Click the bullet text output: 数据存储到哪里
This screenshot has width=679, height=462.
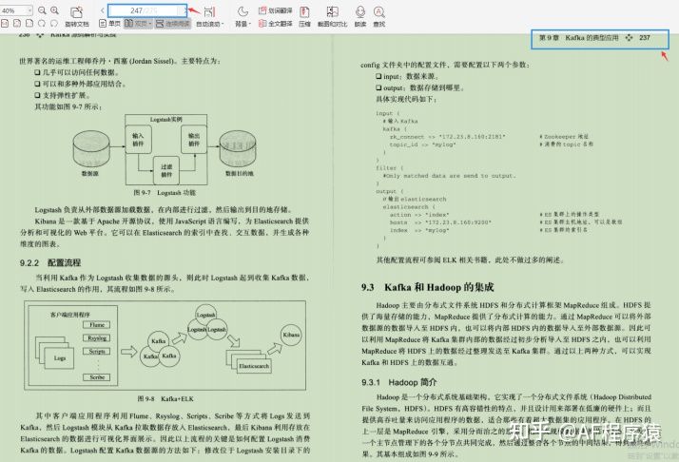424,87
